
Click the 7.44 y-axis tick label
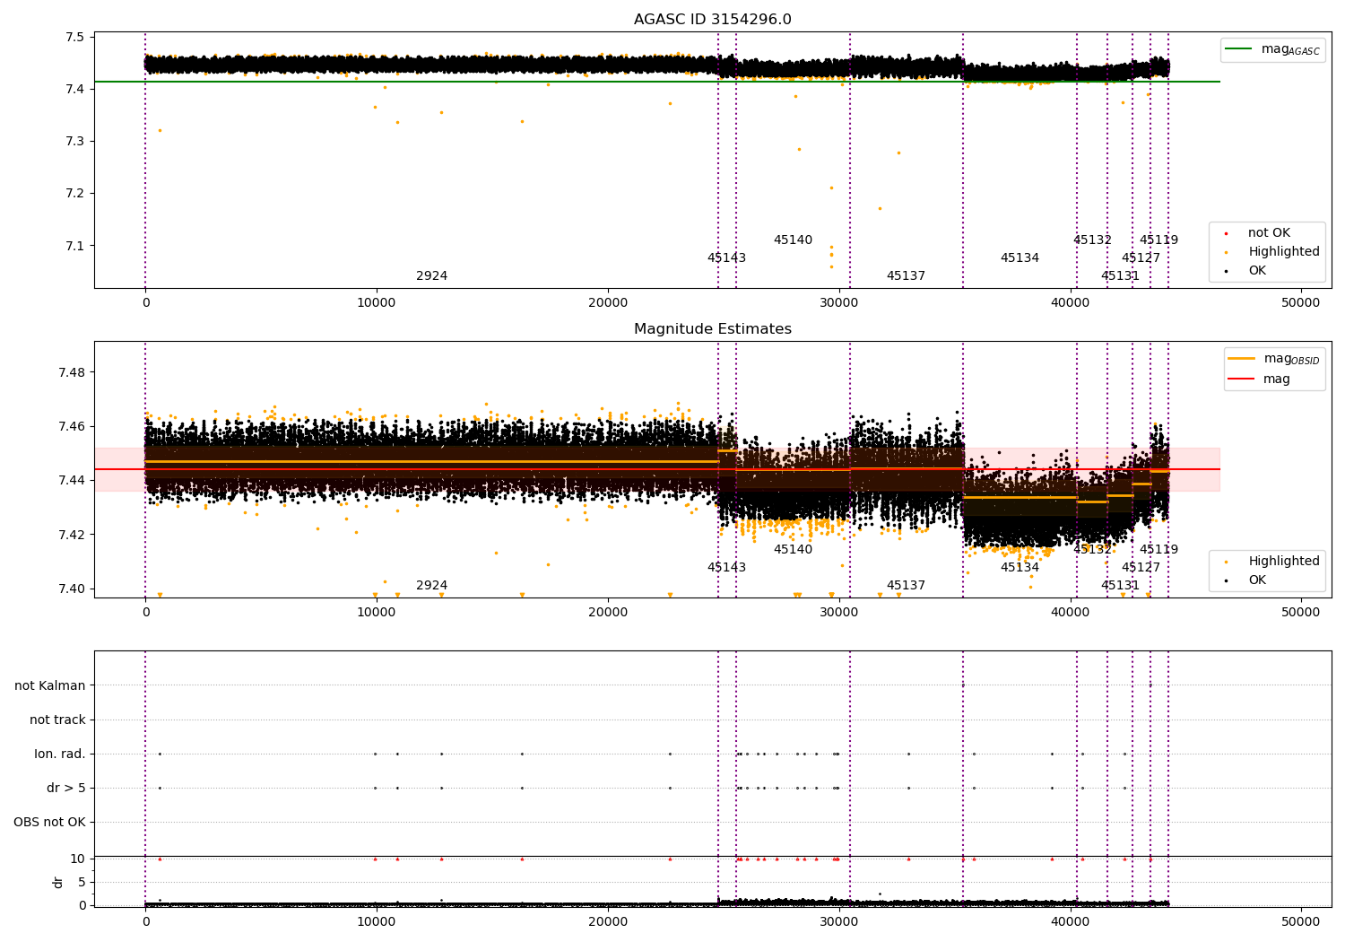tap(71, 481)
